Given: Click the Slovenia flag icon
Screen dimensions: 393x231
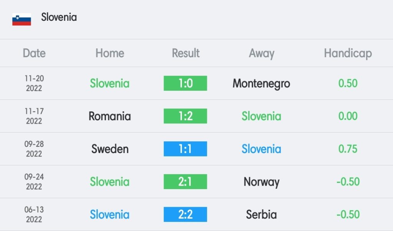Looking at the screenshot, I should [x=21, y=19].
